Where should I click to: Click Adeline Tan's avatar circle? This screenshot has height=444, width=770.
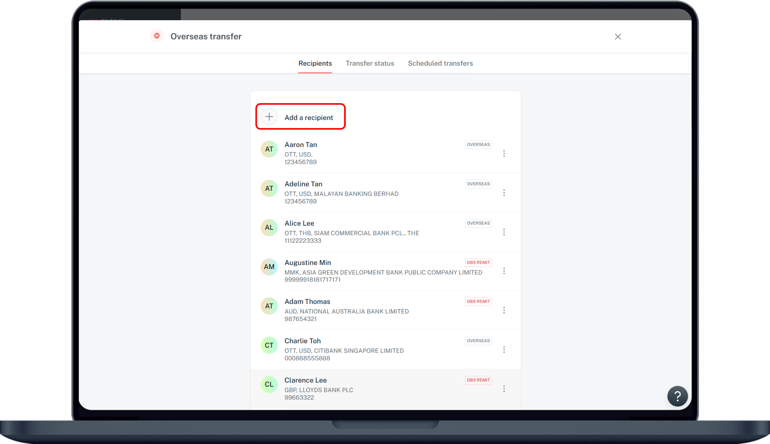coord(269,188)
